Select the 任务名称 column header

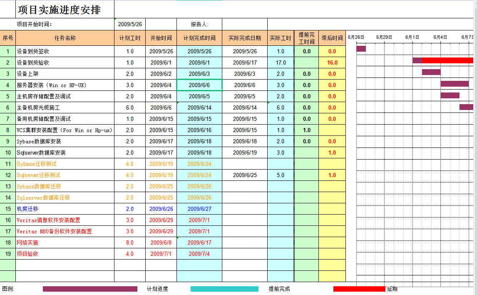[65, 38]
